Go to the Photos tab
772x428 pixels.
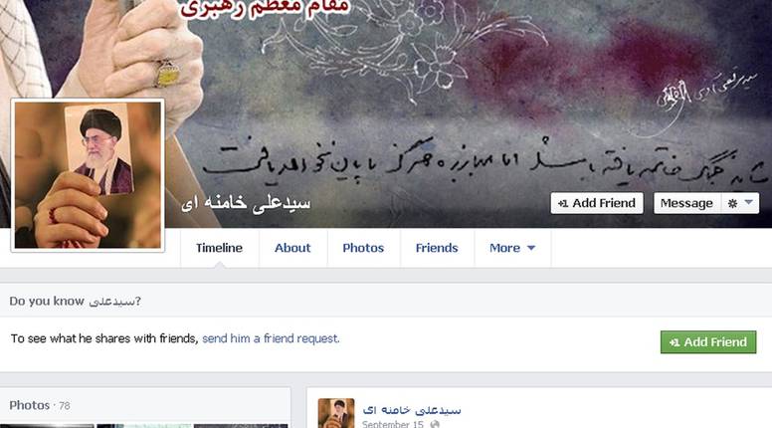click(x=363, y=248)
